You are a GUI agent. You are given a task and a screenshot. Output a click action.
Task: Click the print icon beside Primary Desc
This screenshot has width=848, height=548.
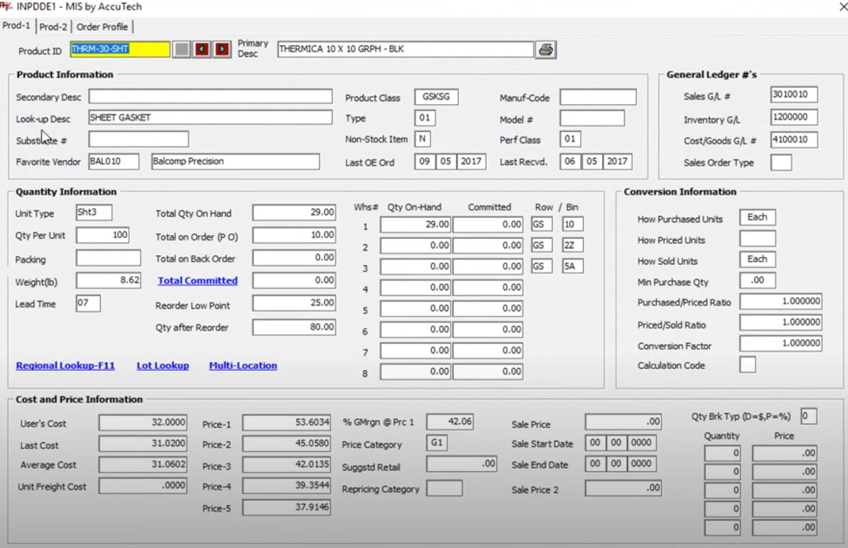[545, 49]
